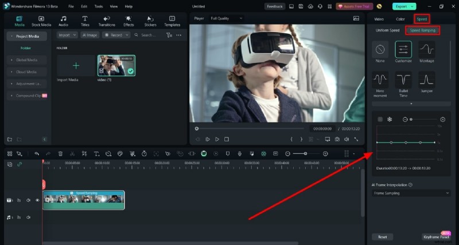Open the Import dropdown
The image size is (459, 245).
[x=67, y=35]
